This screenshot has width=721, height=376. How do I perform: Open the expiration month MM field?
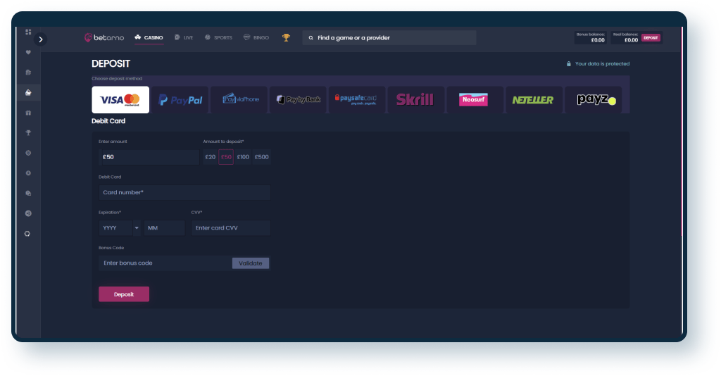click(164, 228)
